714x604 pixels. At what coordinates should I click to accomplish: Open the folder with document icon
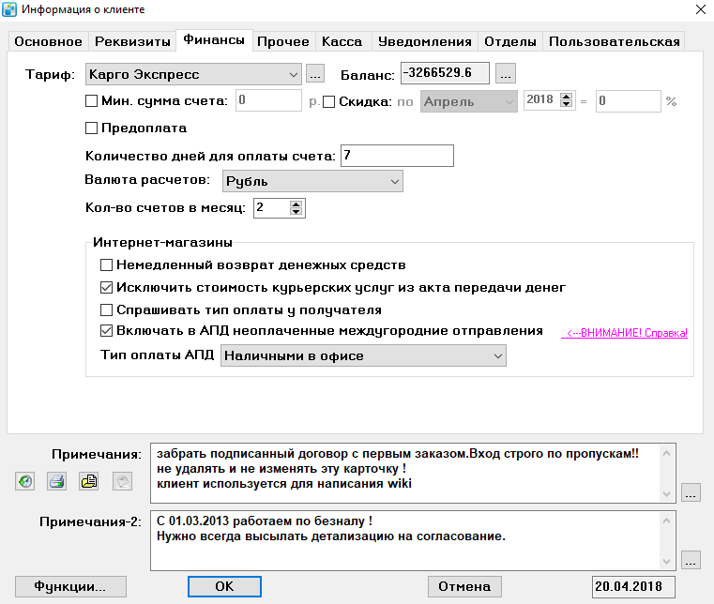click(x=89, y=481)
